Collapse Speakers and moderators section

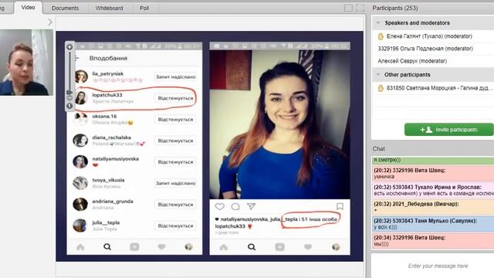coord(378,22)
